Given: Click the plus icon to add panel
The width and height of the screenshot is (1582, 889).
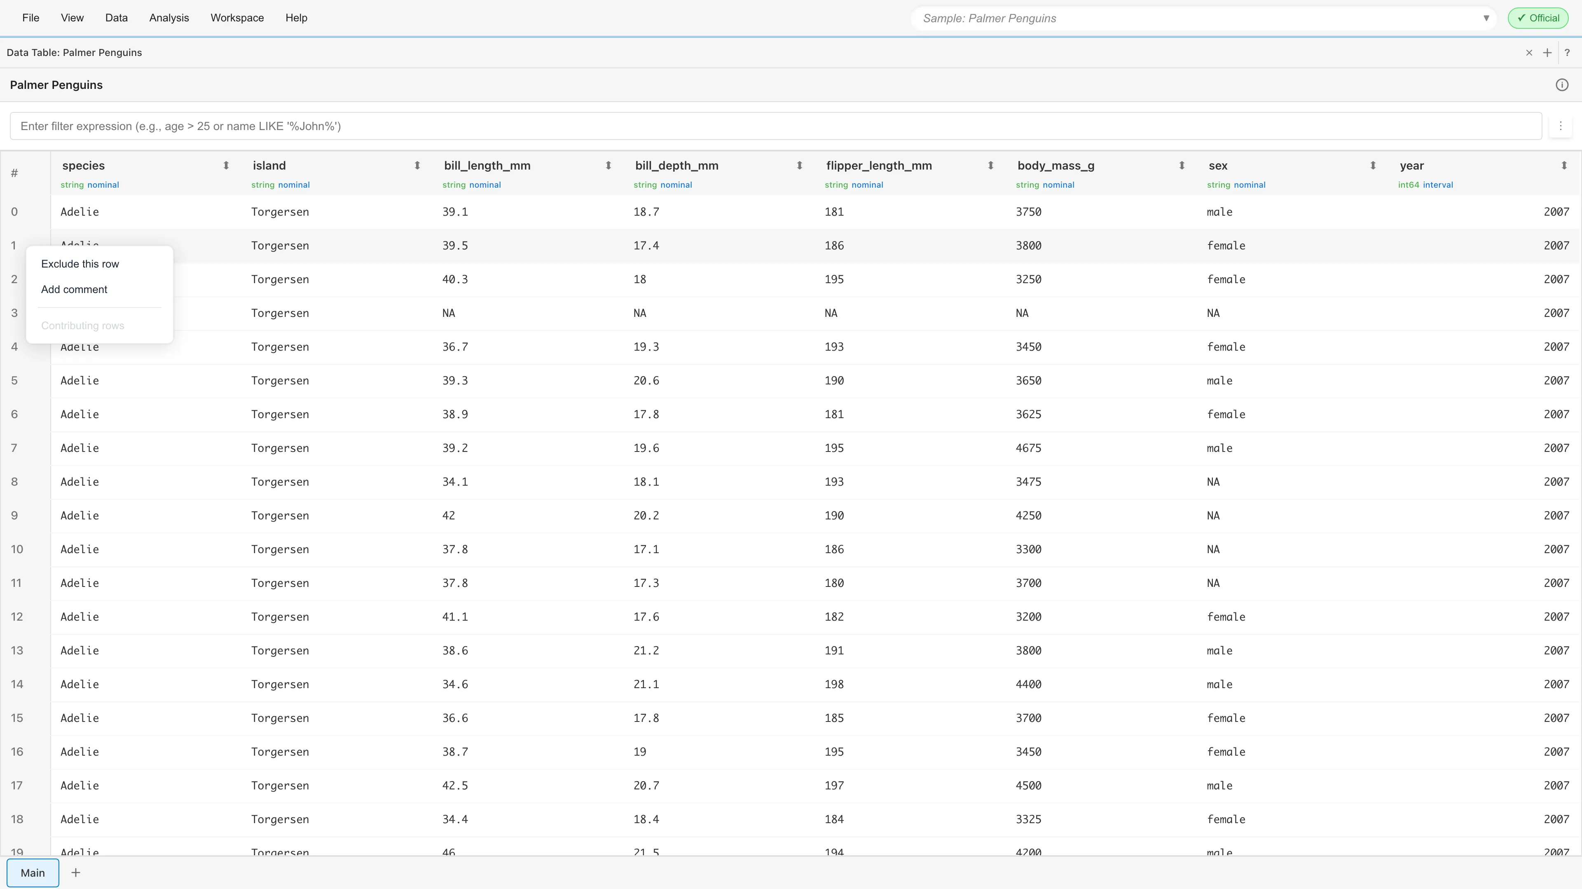Looking at the screenshot, I should (1547, 53).
